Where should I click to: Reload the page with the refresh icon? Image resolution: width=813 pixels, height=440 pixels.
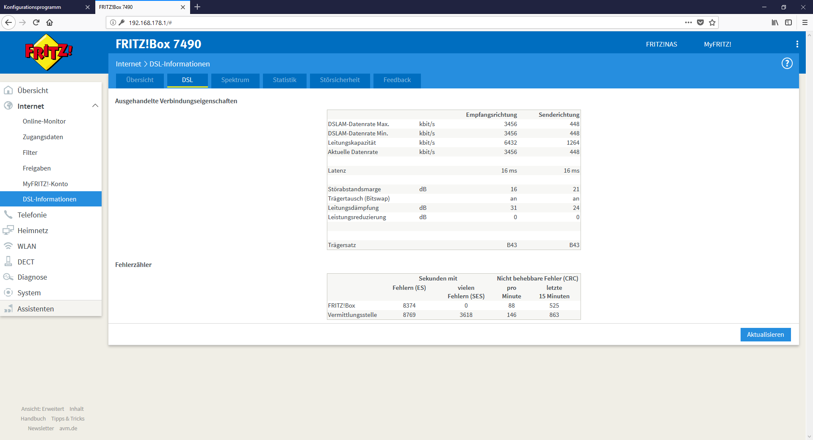coord(36,22)
